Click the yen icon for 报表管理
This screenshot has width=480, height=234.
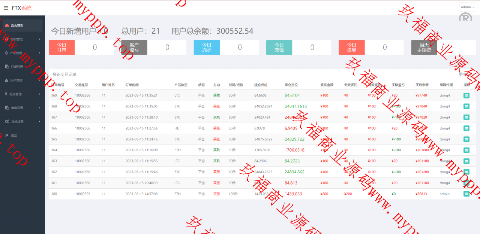pos(7,94)
